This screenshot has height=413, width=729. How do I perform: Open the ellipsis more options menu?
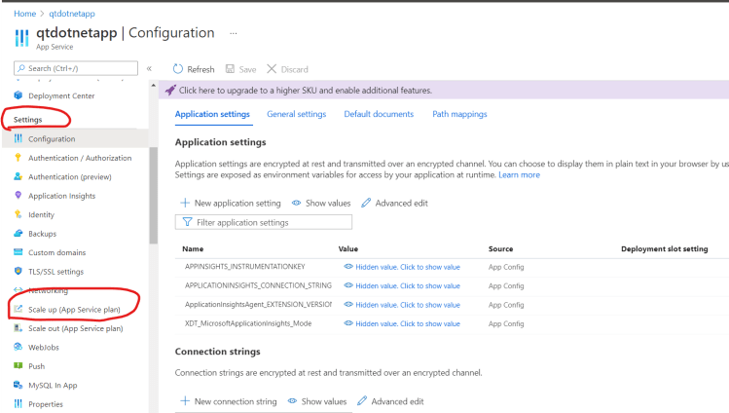(234, 33)
